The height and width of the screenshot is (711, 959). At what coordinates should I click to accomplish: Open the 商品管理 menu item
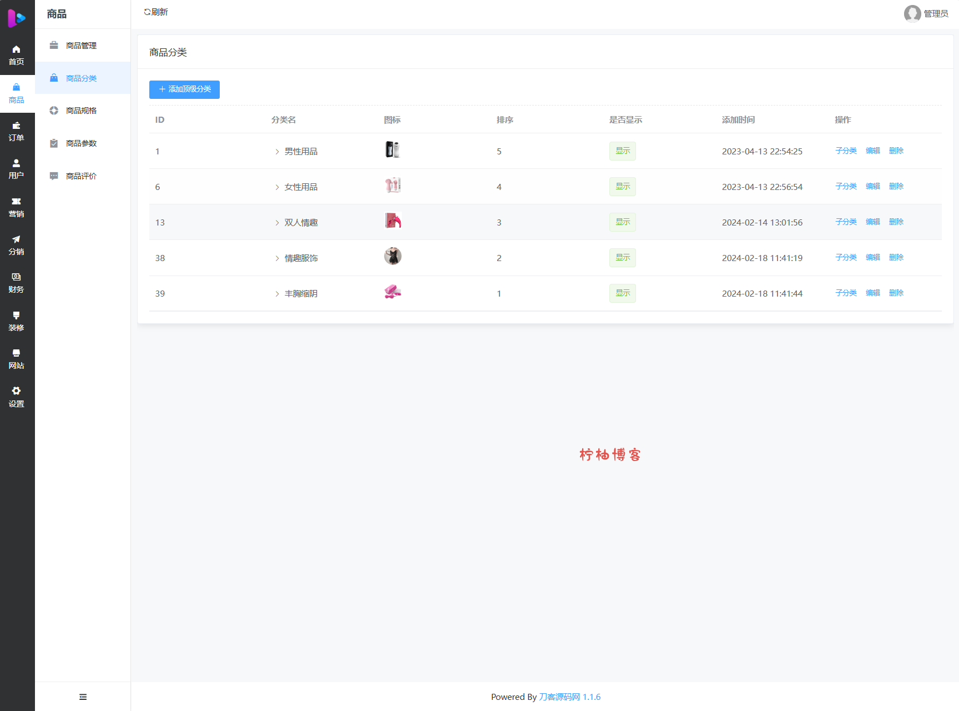[x=81, y=46]
